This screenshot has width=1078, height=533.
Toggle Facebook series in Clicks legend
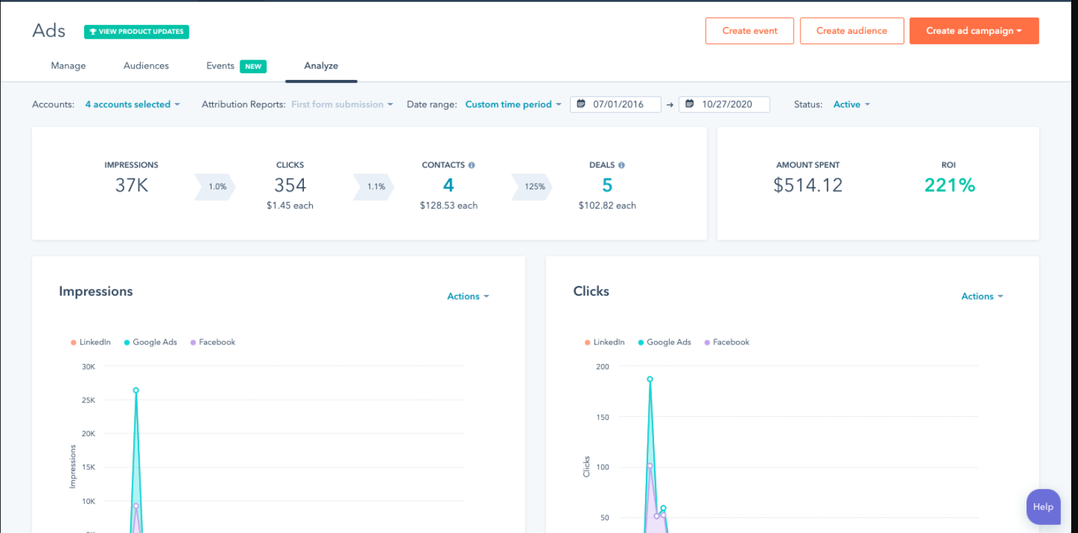click(727, 342)
